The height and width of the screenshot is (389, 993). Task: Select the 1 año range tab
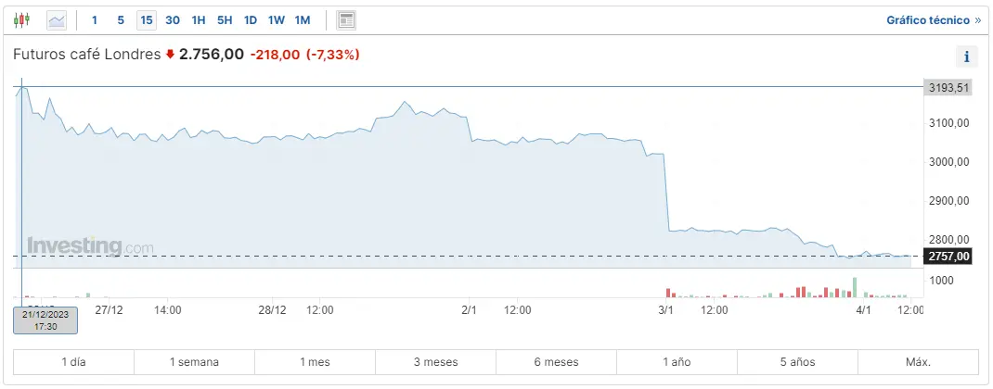click(x=677, y=362)
